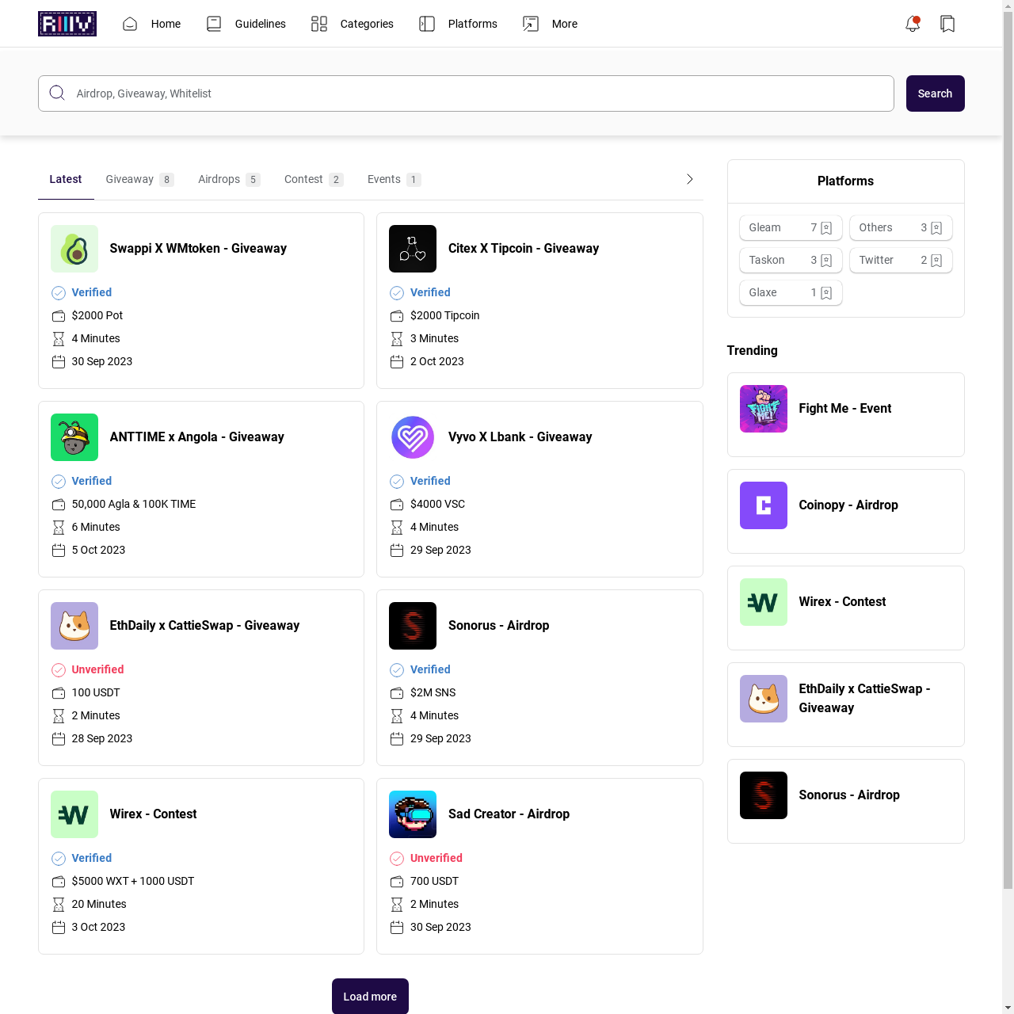The width and height of the screenshot is (1014, 1014).
Task: Open the Categories menu
Action: click(352, 24)
